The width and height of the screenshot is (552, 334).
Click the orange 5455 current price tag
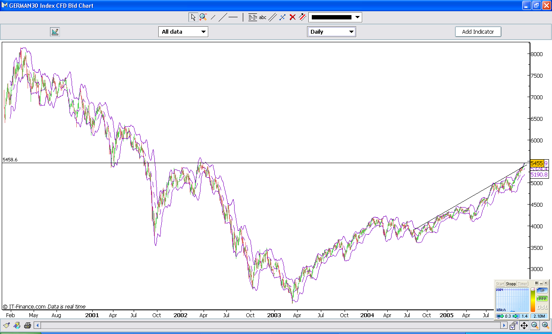537,164
